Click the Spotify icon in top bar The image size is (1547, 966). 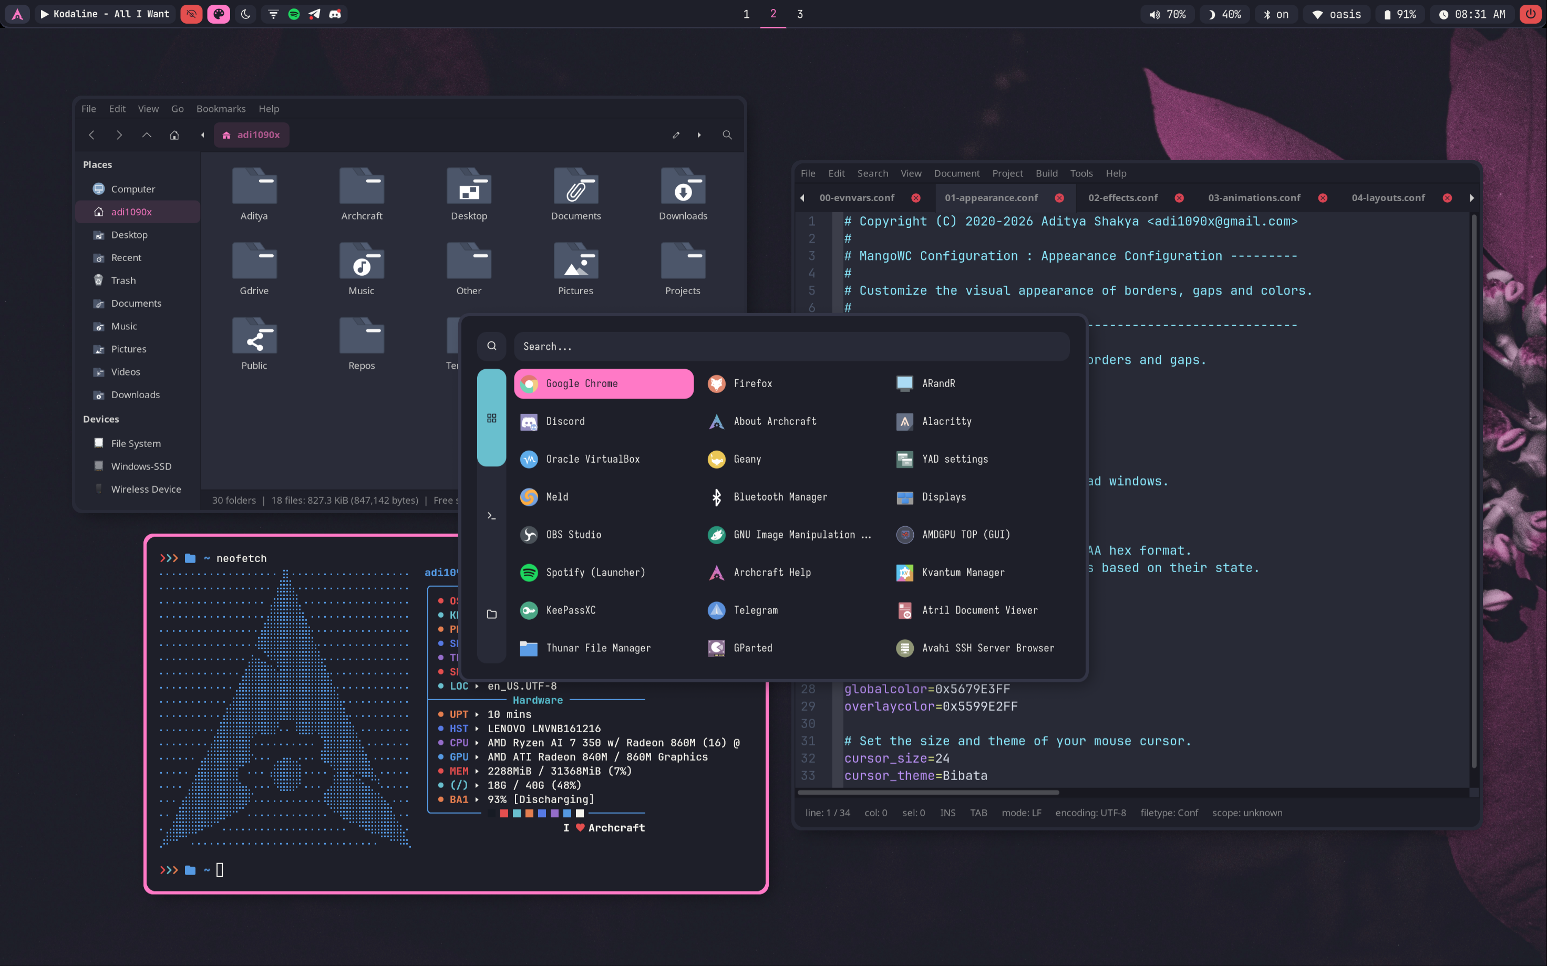click(294, 14)
